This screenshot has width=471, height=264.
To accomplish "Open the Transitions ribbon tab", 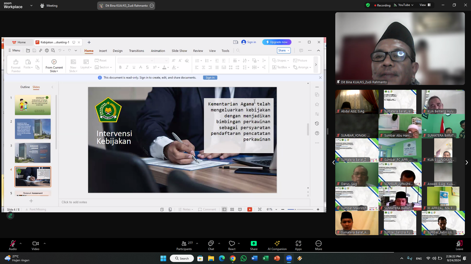I will 137,51.
